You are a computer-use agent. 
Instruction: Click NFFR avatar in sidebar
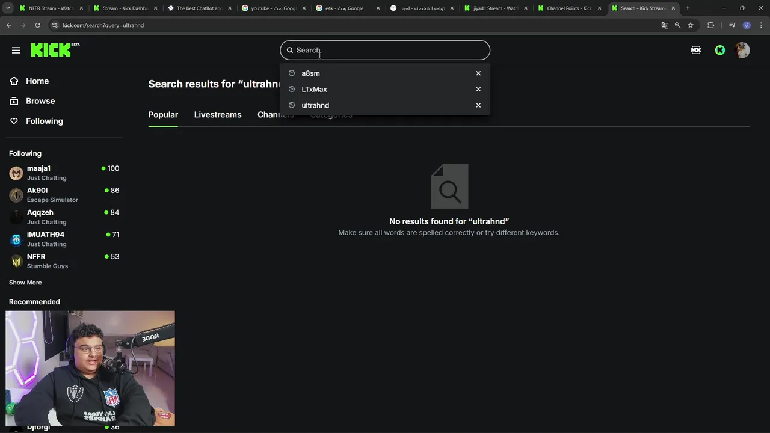[x=16, y=261]
